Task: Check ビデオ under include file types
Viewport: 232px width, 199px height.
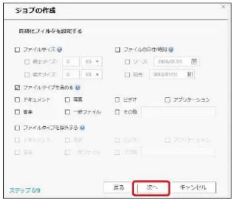Action: click(x=117, y=100)
